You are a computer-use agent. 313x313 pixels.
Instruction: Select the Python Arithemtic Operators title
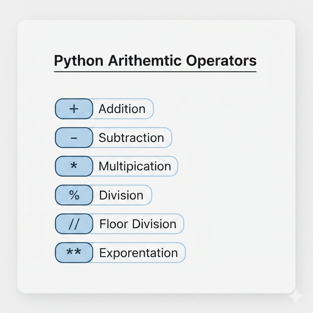155,61
